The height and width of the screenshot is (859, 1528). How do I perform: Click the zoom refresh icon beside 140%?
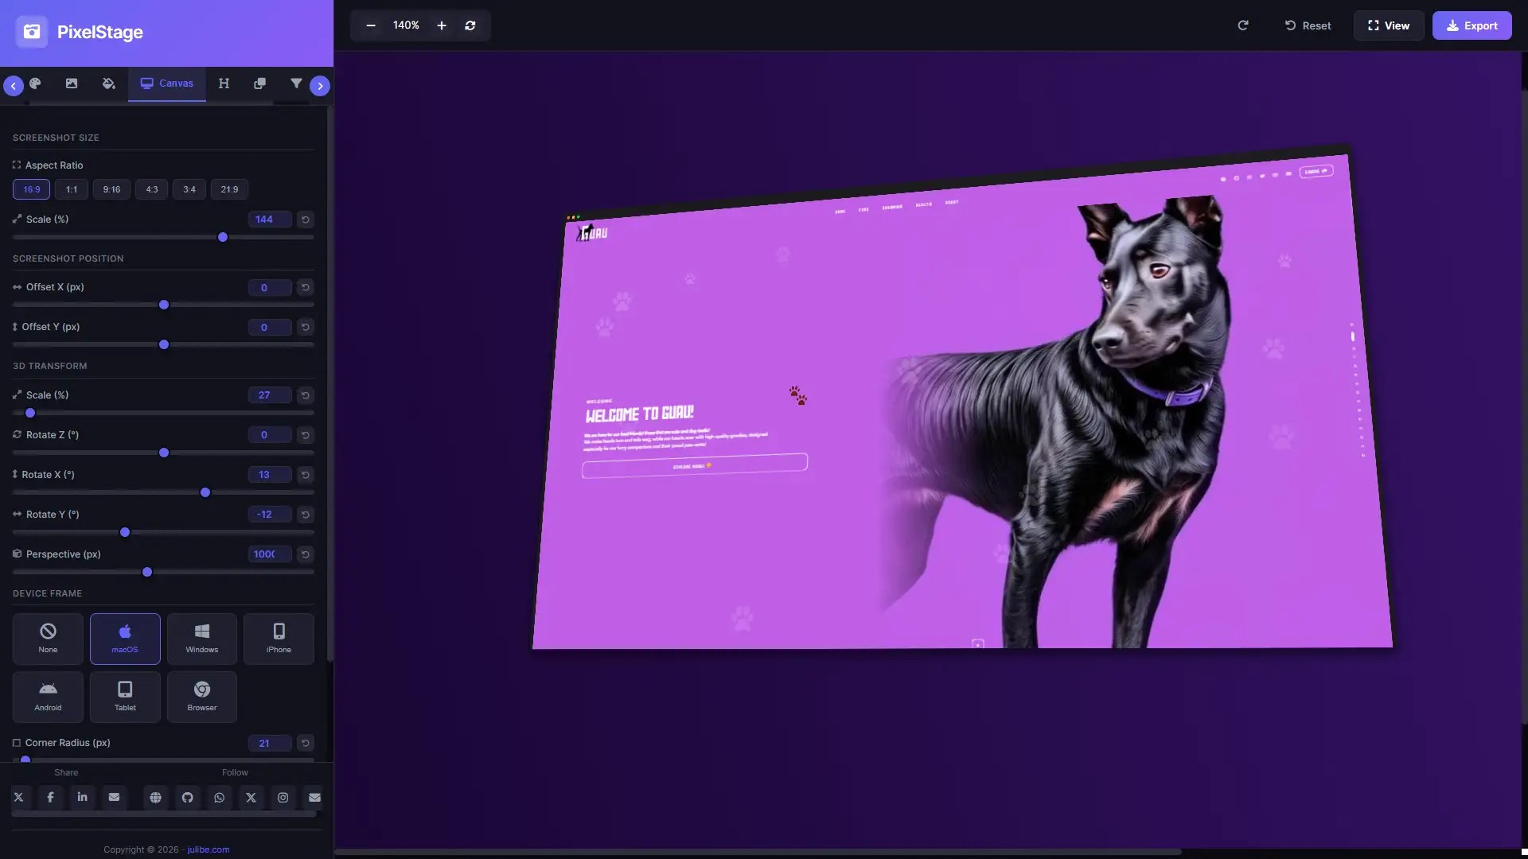tap(470, 25)
